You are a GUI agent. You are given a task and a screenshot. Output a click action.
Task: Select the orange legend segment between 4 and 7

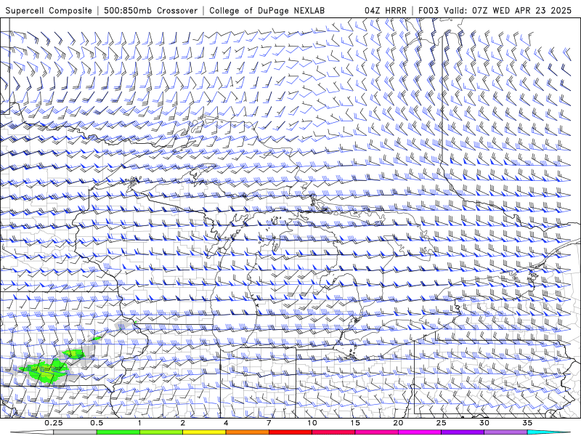coord(247,432)
